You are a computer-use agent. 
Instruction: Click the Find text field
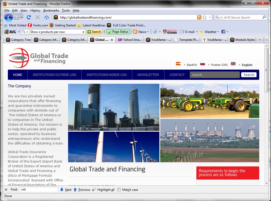(x=39, y=189)
